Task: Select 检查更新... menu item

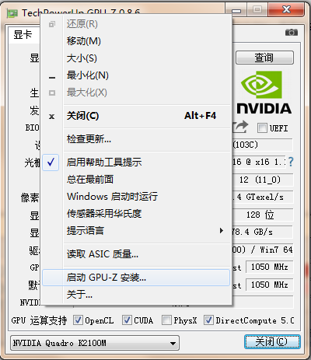Action: 136,139
